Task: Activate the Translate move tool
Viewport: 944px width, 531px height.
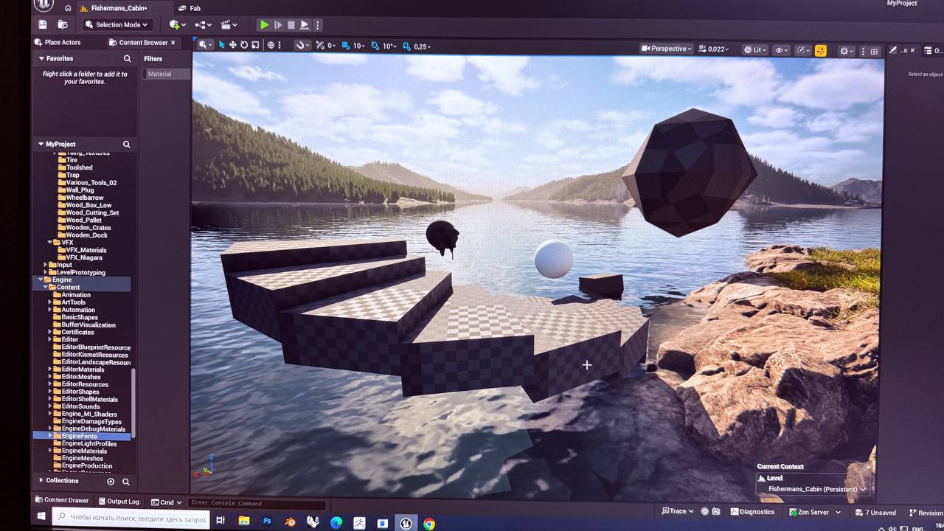Action: (x=233, y=45)
